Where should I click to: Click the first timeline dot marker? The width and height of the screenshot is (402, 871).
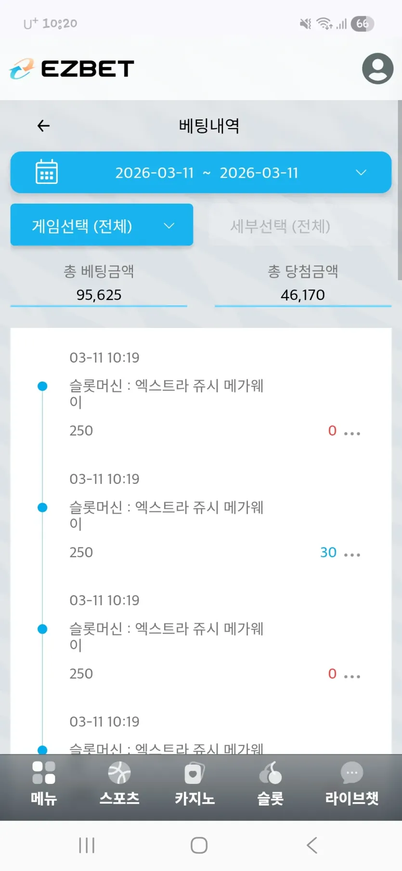[x=42, y=386]
